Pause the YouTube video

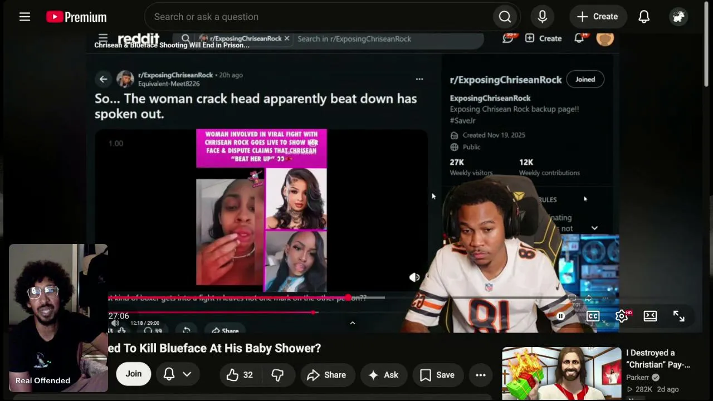[561, 316]
